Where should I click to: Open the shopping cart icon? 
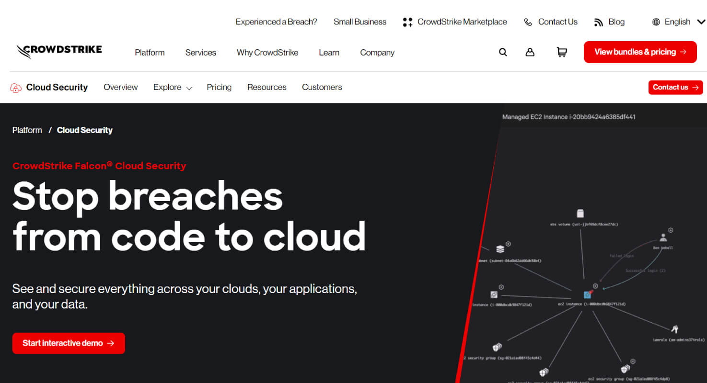562,52
